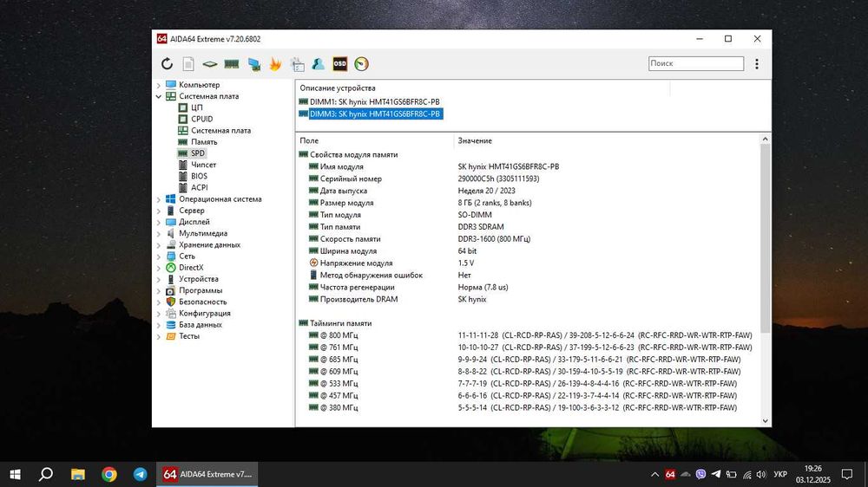This screenshot has width=868, height=487.
Task: Open the notification center icon
Action: [847, 474]
